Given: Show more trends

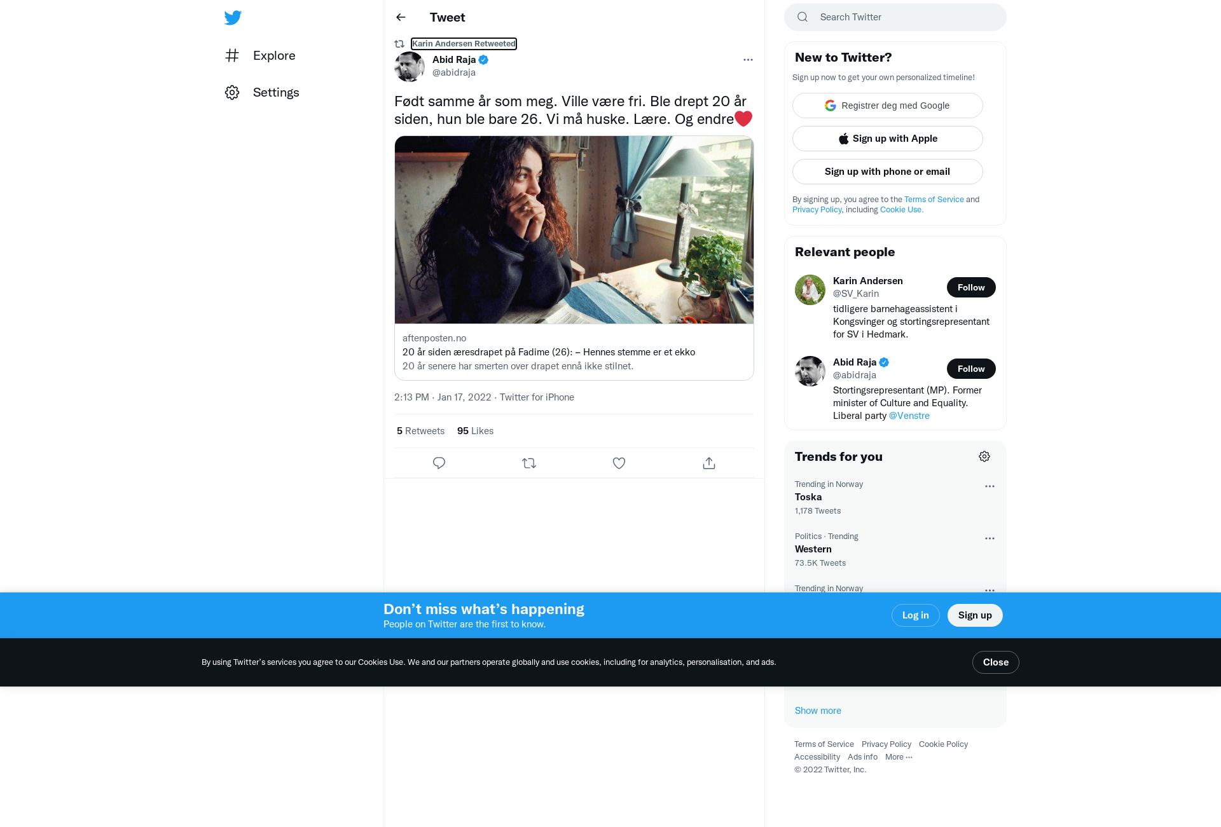Looking at the screenshot, I should pyautogui.click(x=818, y=711).
